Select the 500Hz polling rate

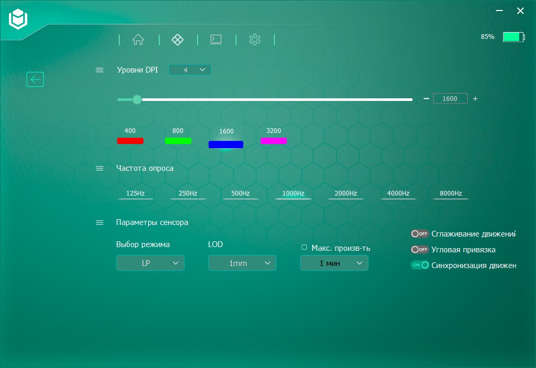[240, 193]
